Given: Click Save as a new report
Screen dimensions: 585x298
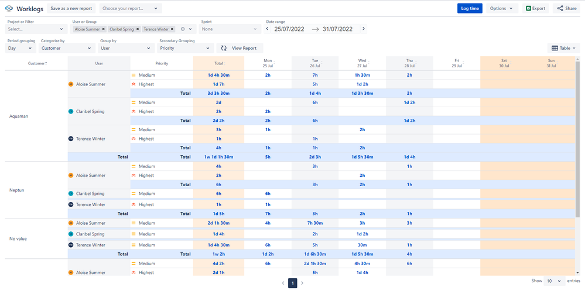Looking at the screenshot, I should (71, 8).
